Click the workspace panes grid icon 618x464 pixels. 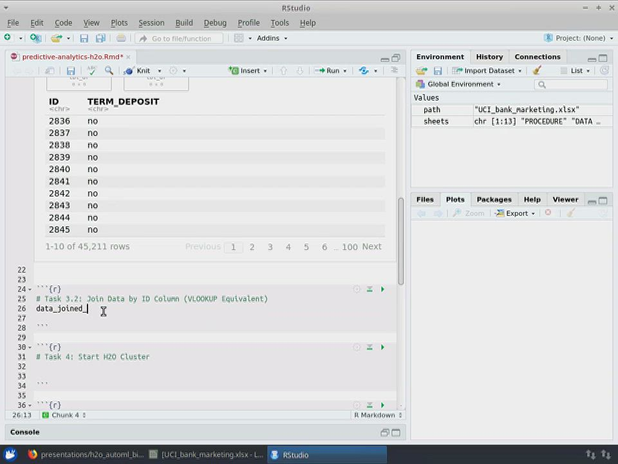point(238,38)
